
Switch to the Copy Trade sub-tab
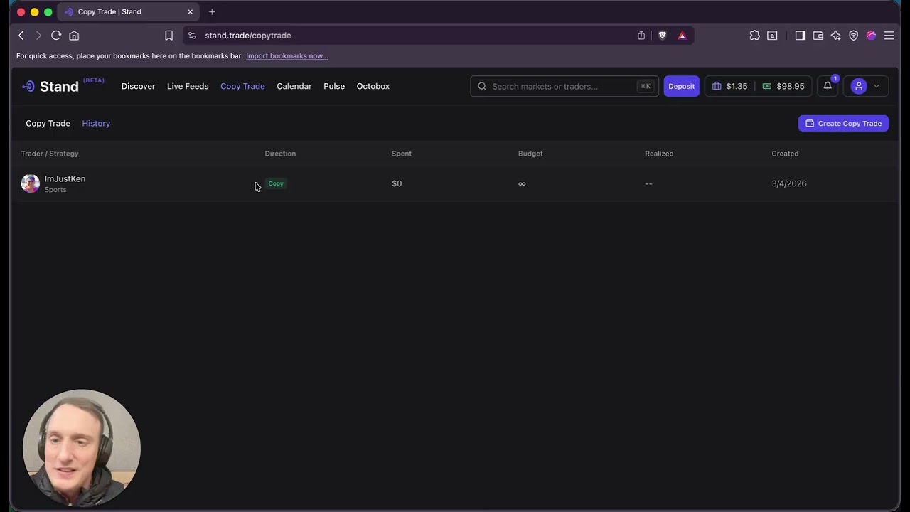(x=48, y=123)
